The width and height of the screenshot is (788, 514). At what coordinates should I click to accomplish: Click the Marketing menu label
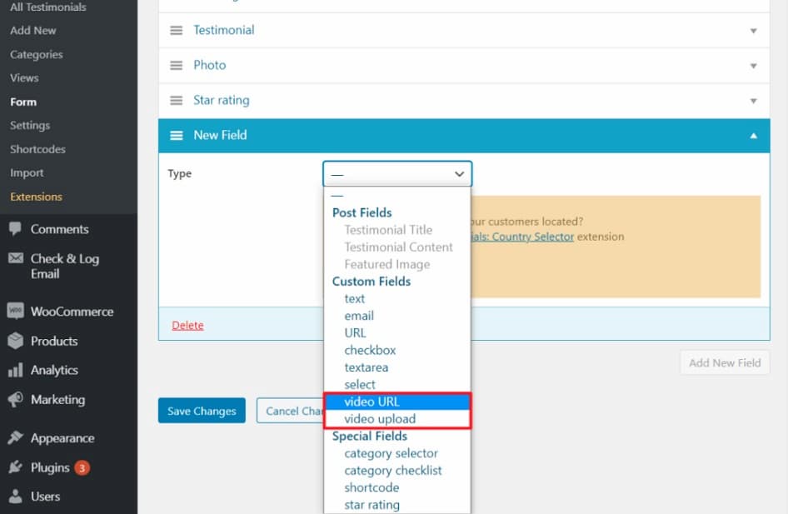tap(57, 399)
